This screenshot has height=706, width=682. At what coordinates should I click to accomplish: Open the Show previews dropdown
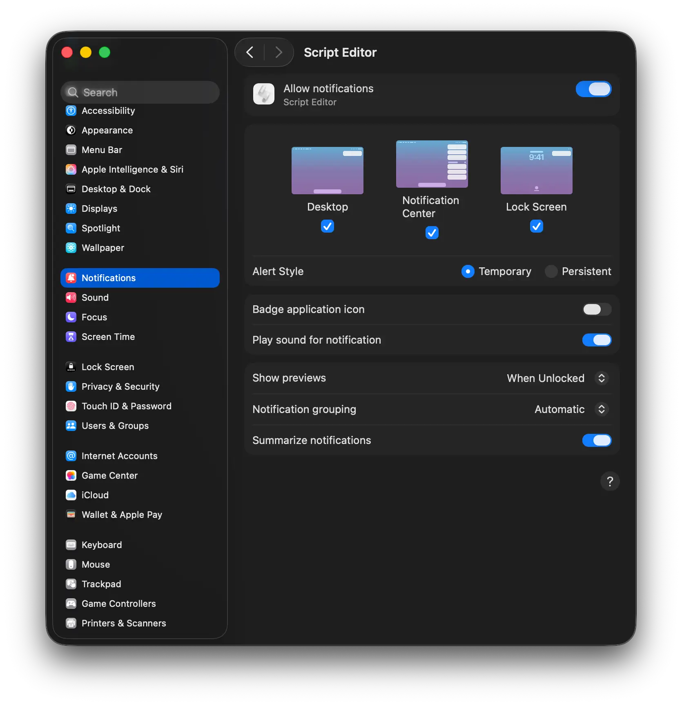[557, 378]
